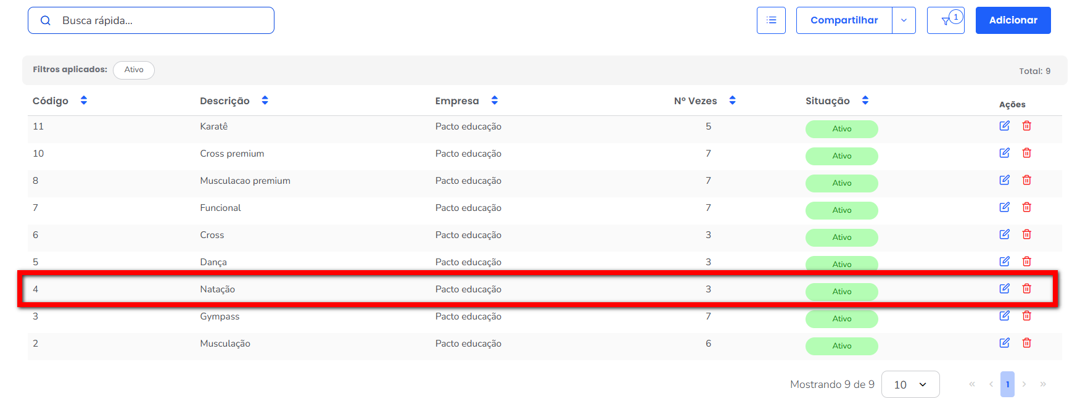Click the Ativo status badge for Dança

pos(841,264)
